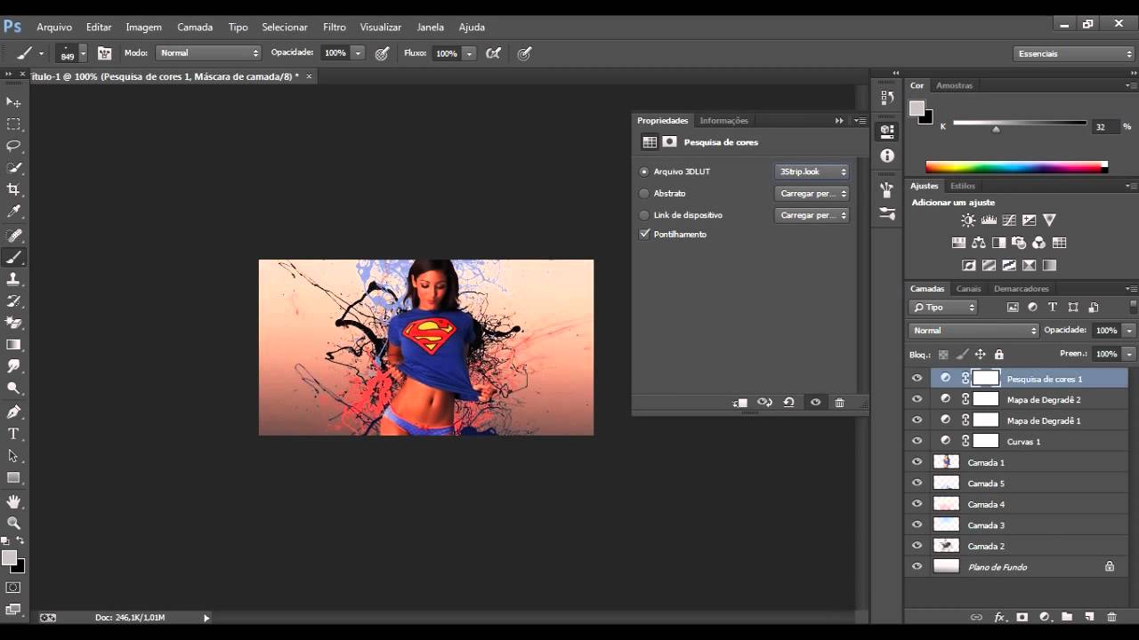Hide the Curvas 1 layer
Viewport: 1139px width, 640px height.
point(917,441)
